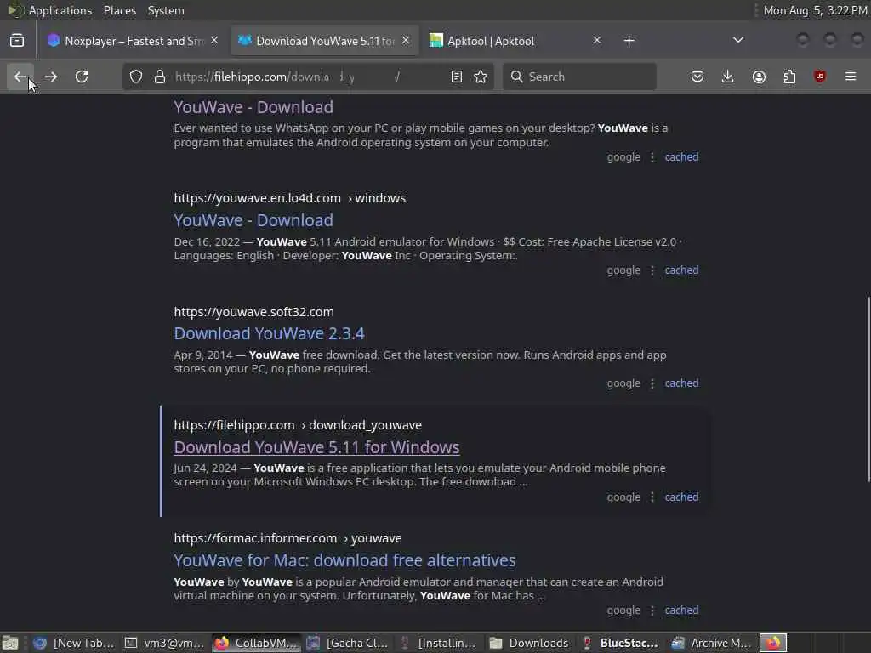Open cached link for top result
Screen dimensions: 871x653
pos(681,157)
